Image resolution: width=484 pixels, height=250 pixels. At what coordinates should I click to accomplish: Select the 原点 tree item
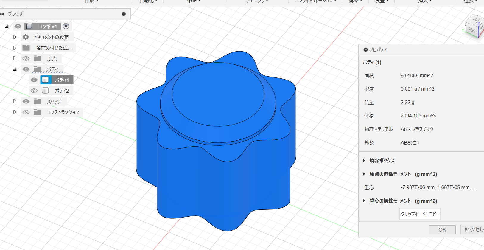click(52, 59)
